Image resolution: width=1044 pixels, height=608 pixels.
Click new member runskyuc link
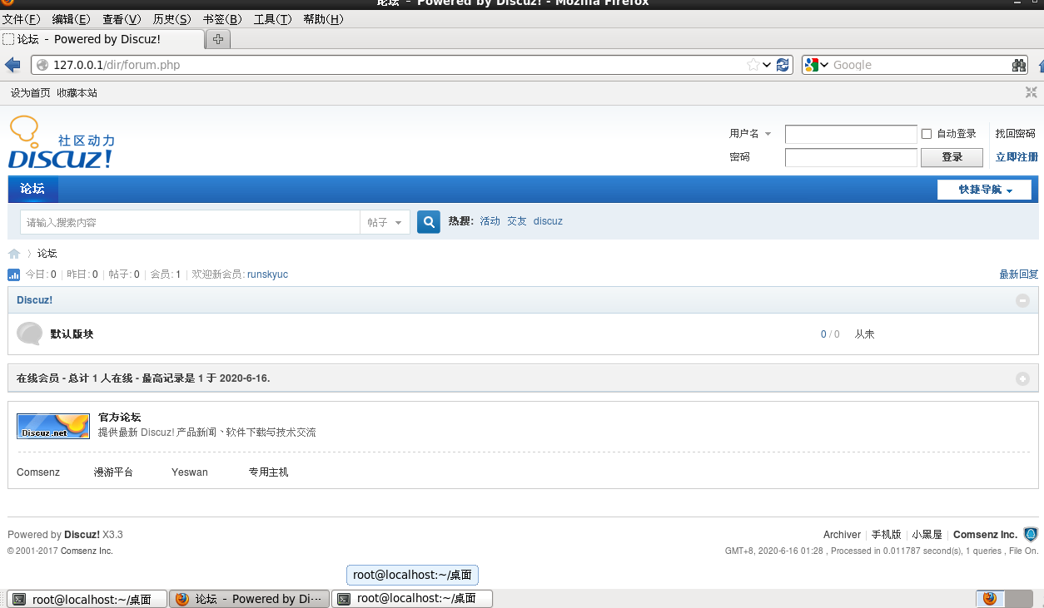click(267, 274)
